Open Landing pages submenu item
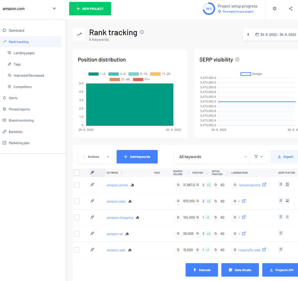Image resolution: width=298 pixels, height=281 pixels. click(24, 53)
